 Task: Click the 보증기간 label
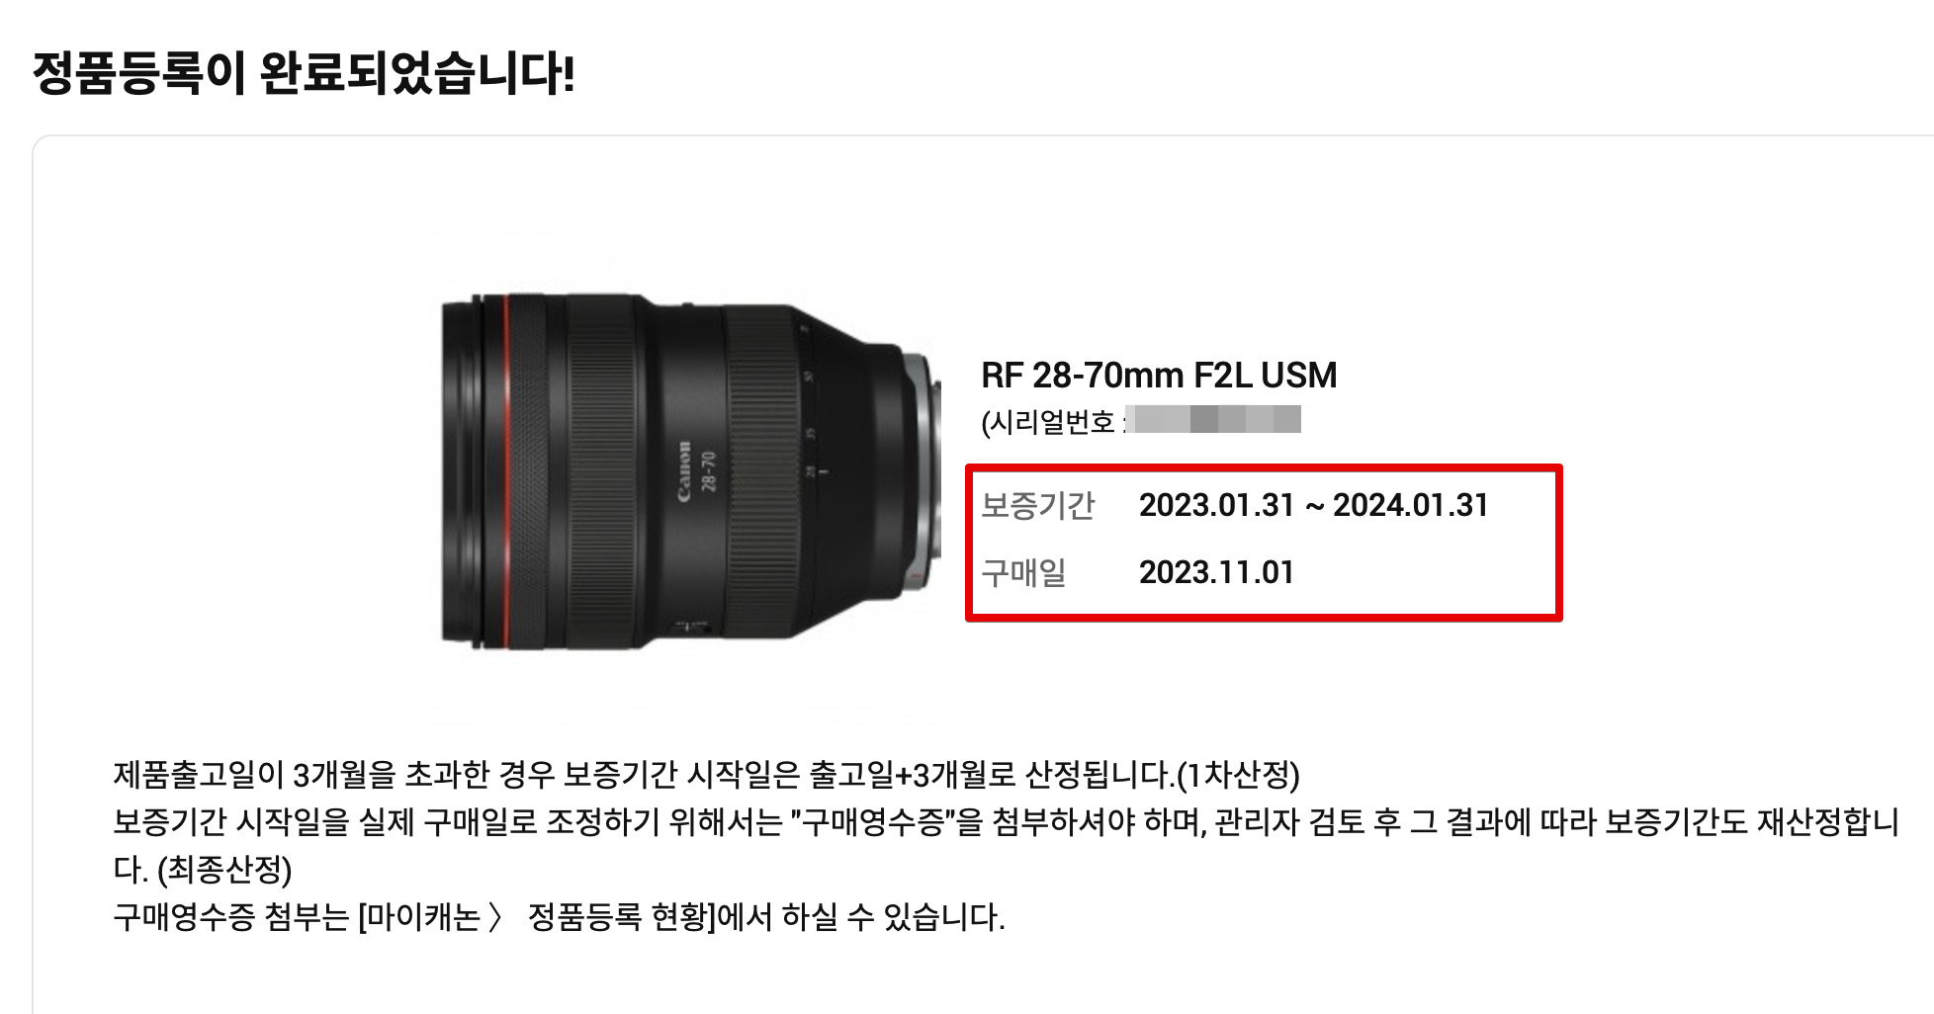pos(1038,505)
